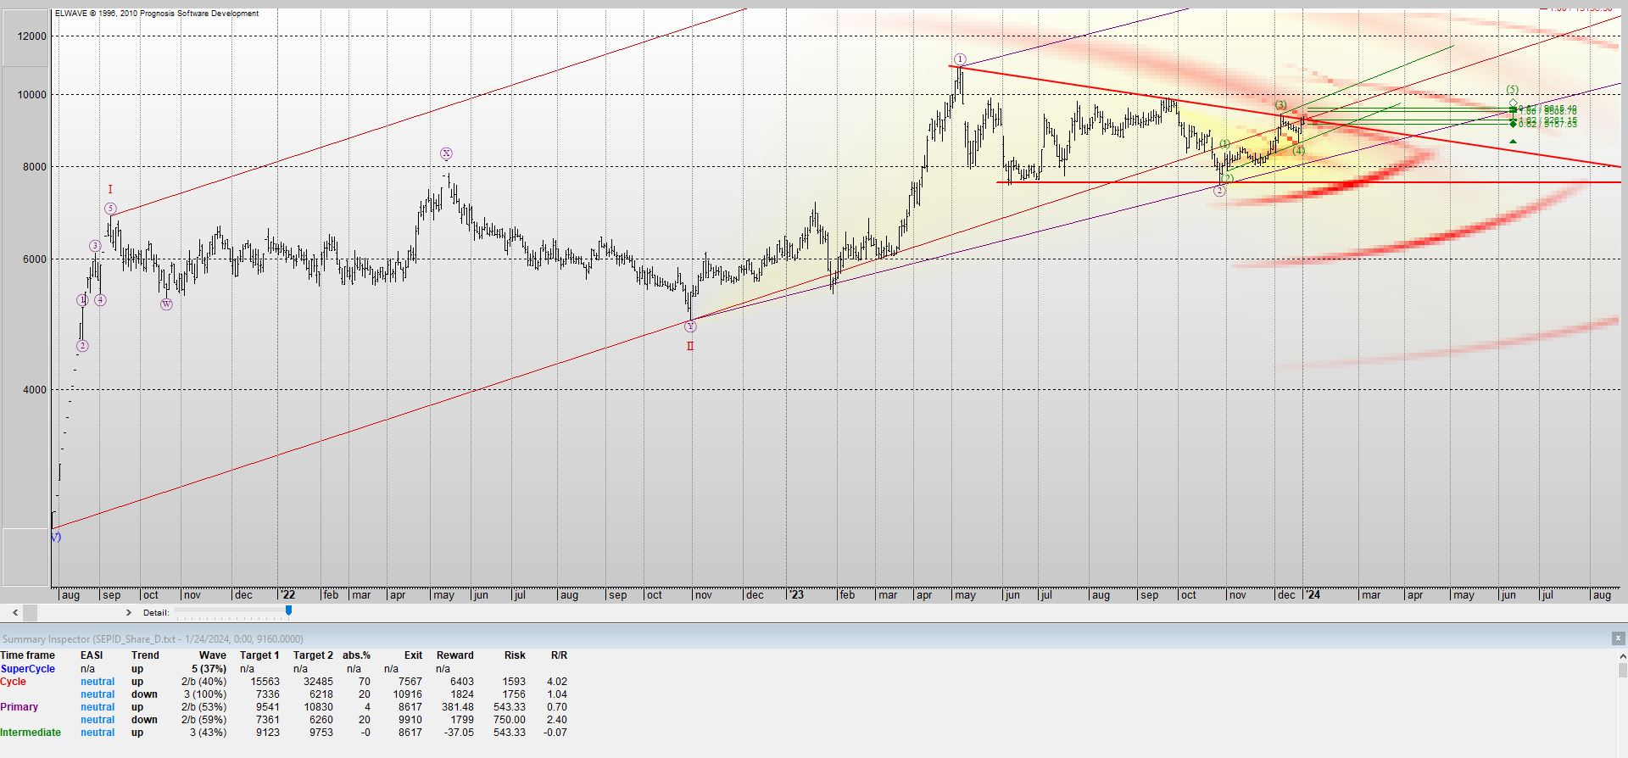The height and width of the screenshot is (758, 1628).
Task: Select the circled Y wave label at low
Action: pyautogui.click(x=690, y=326)
